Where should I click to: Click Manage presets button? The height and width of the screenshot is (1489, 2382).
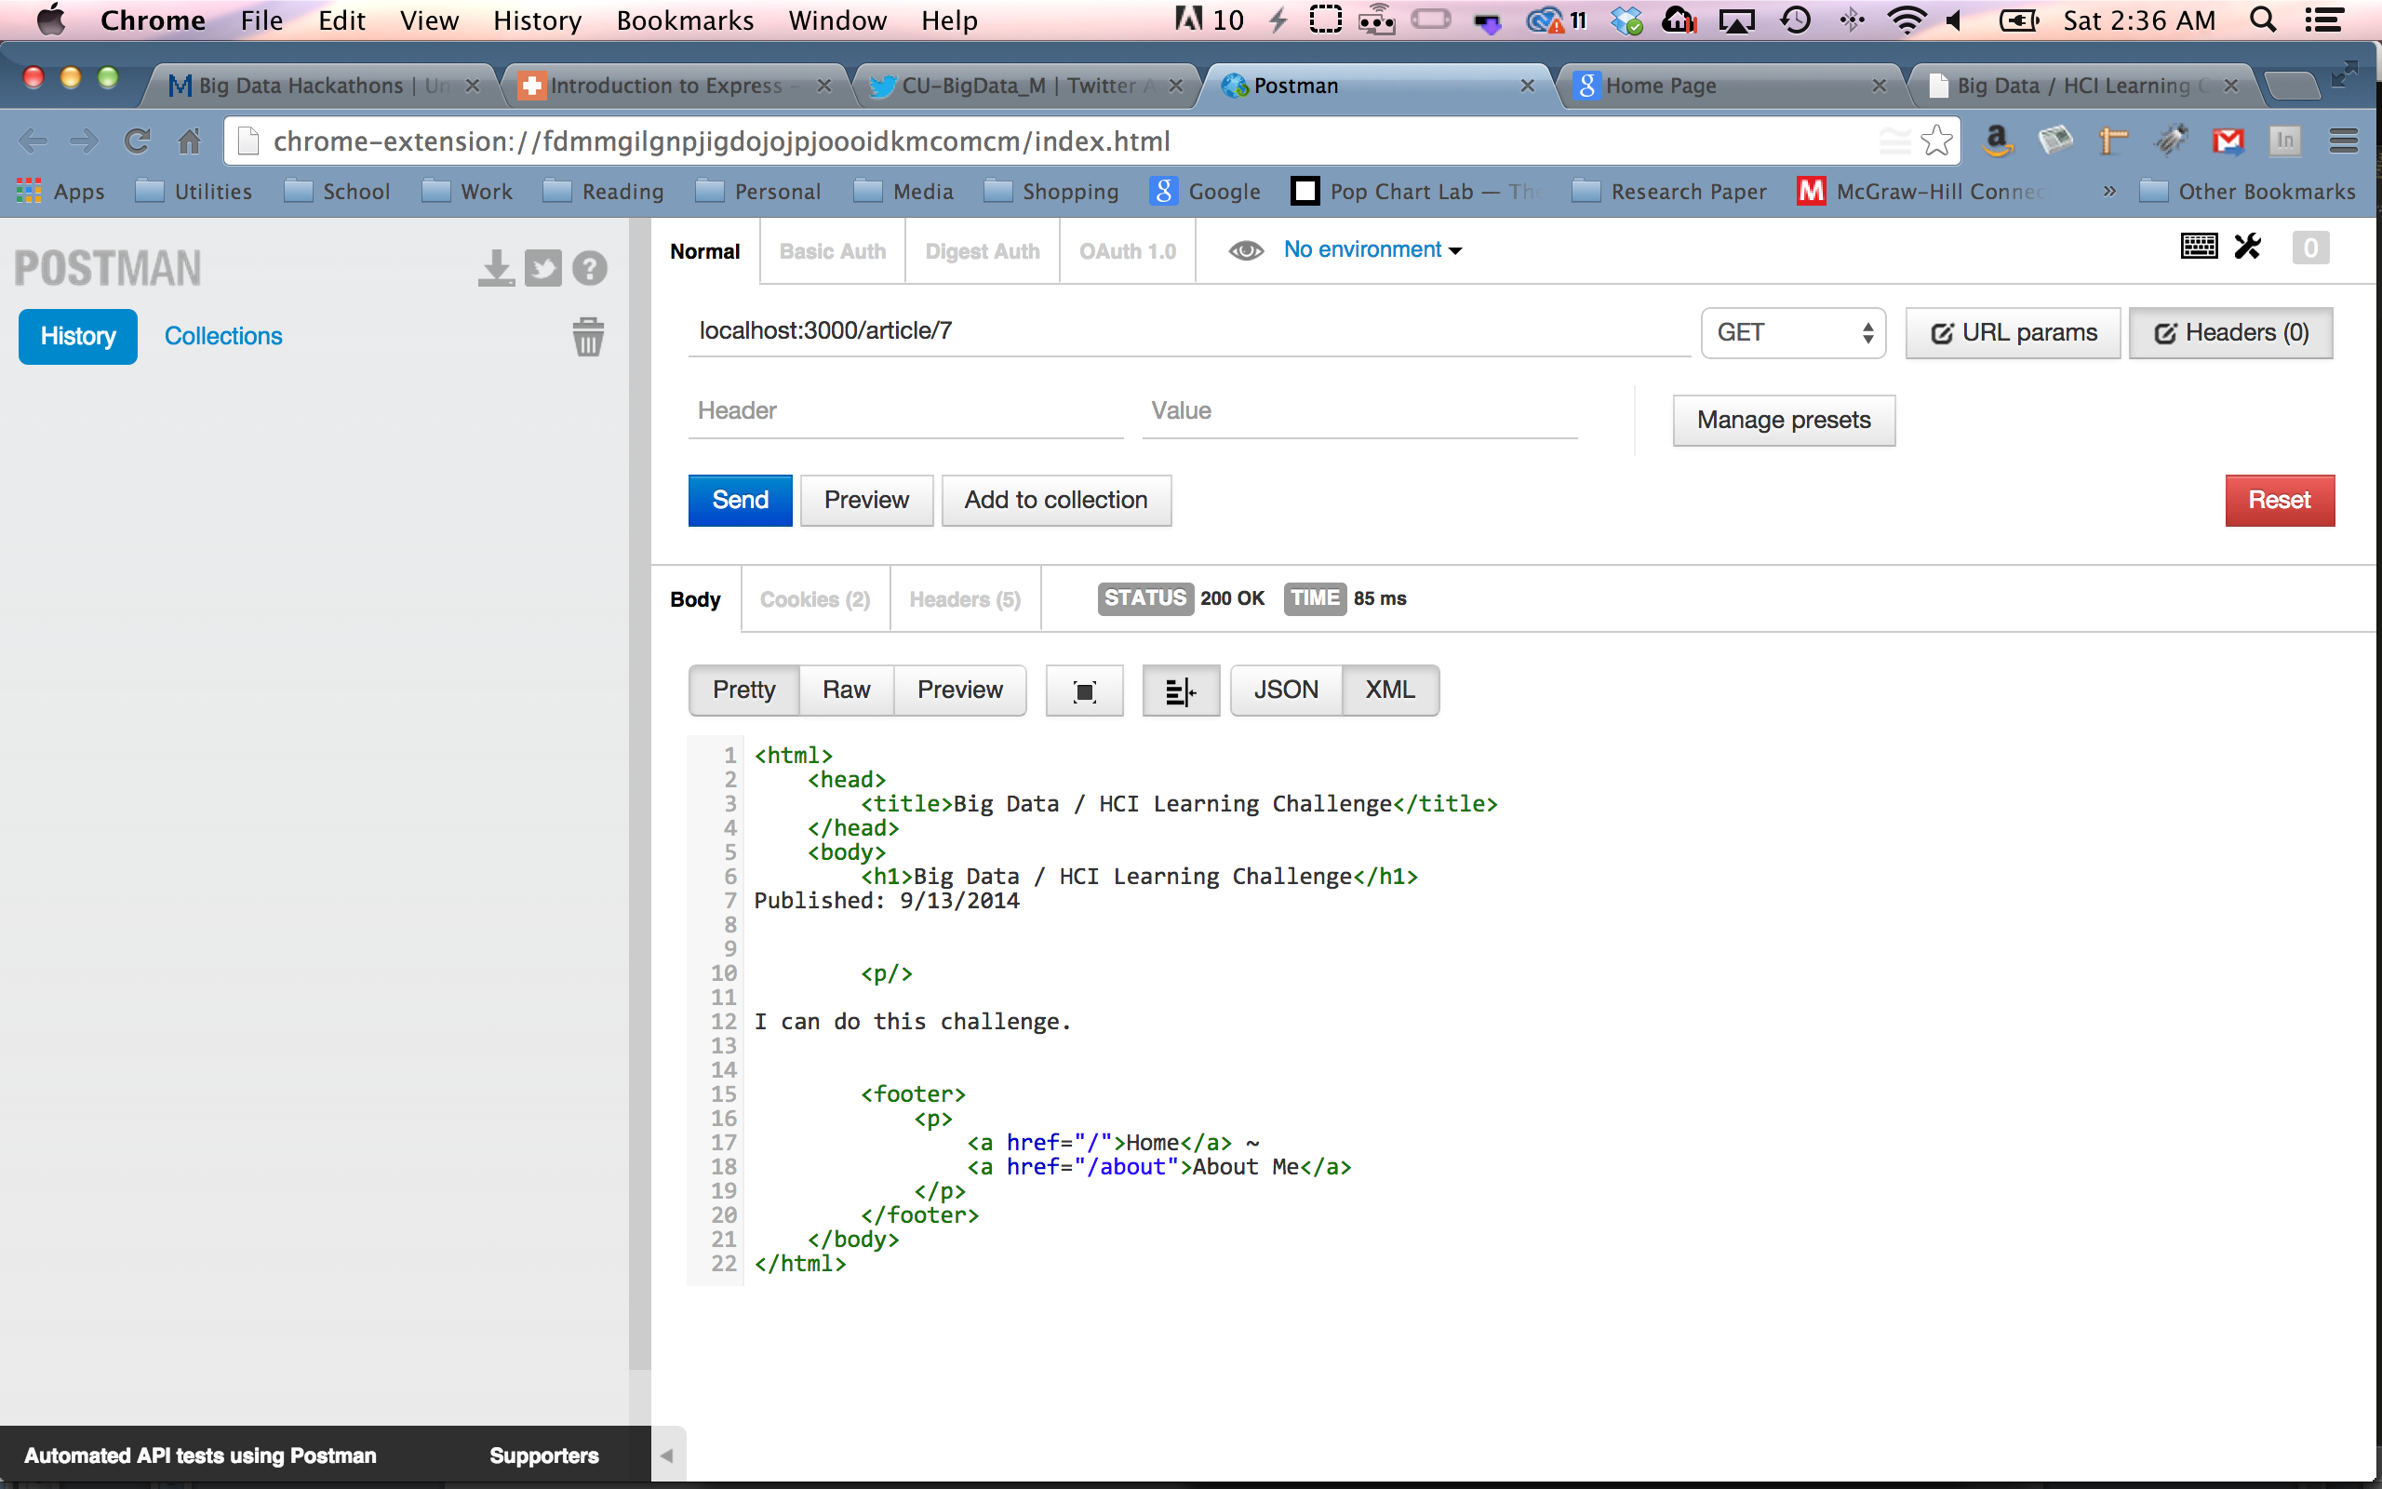1784,421
